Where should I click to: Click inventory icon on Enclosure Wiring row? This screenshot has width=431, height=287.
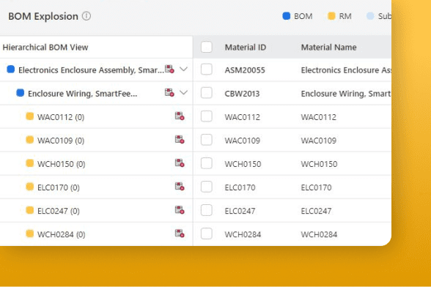[169, 92]
